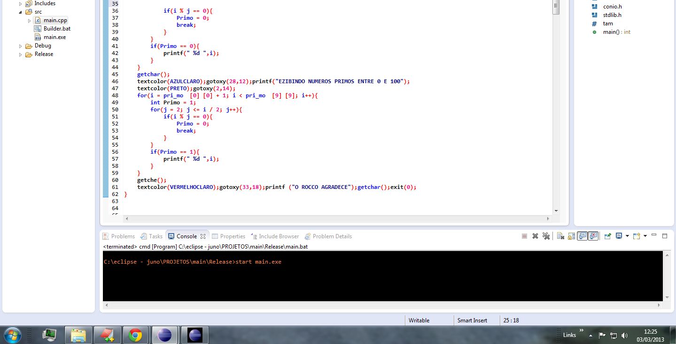The height and width of the screenshot is (344, 676).
Task: Click the Release folder
Action: 44,54
